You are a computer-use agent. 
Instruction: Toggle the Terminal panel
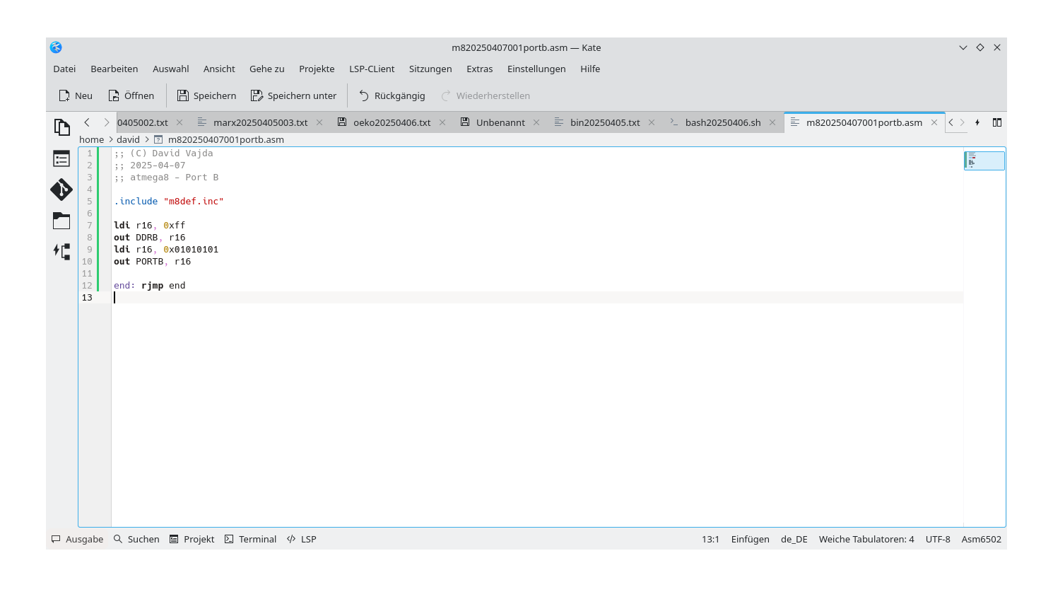250,539
